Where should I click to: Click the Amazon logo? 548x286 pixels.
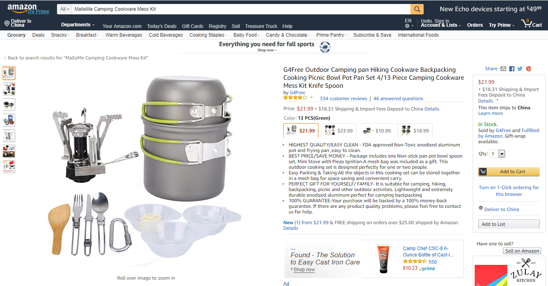(x=22, y=8)
